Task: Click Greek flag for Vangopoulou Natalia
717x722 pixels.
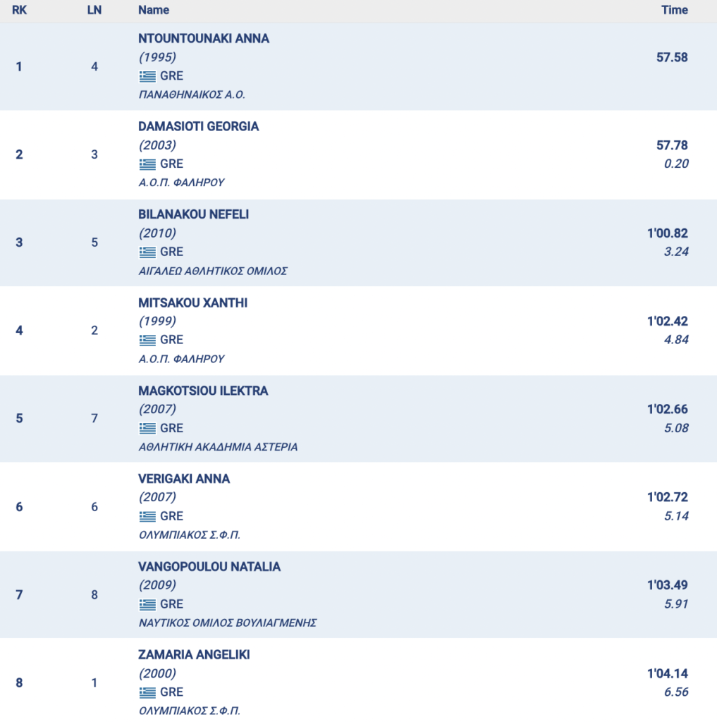Action: tap(147, 604)
